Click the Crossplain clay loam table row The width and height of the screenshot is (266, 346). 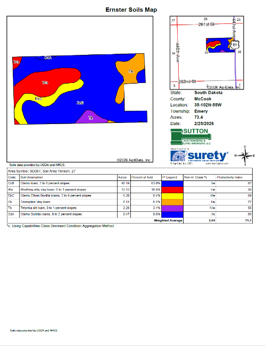(x=130, y=202)
